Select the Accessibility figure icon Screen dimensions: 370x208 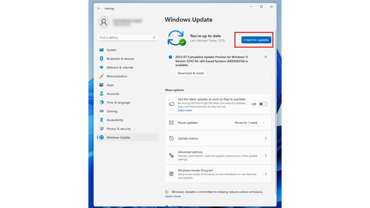coord(101,120)
